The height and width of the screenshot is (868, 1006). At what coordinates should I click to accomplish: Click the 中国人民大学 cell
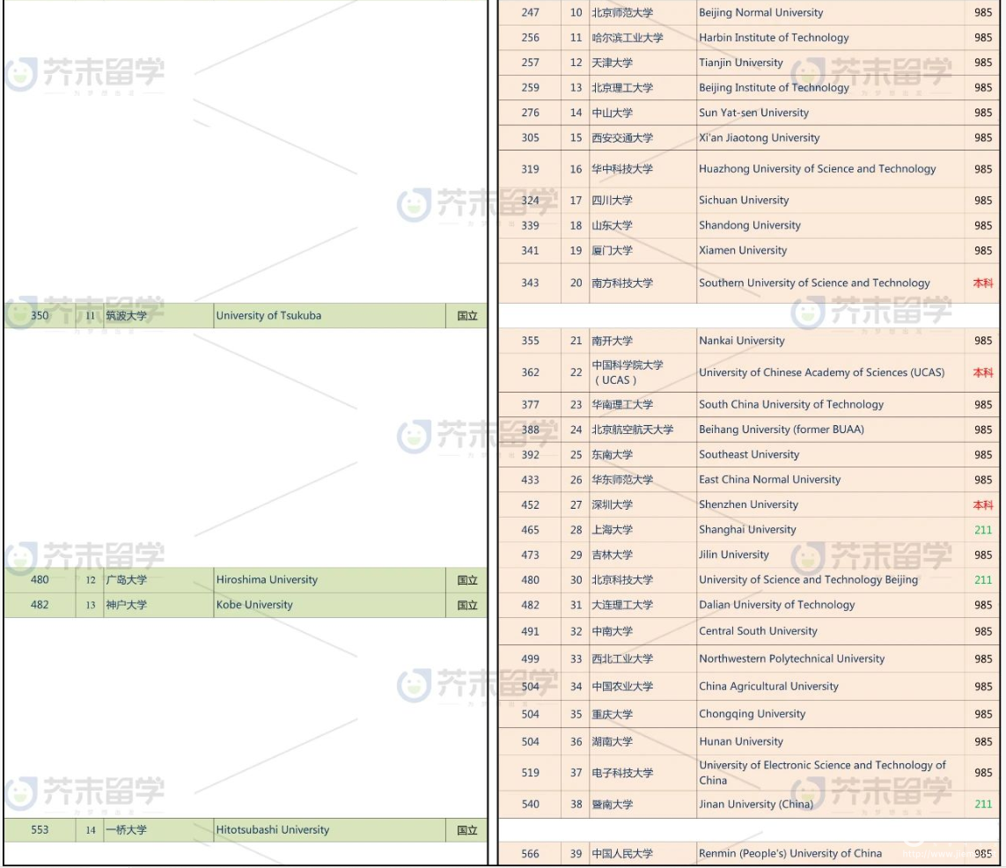pyautogui.click(x=643, y=854)
